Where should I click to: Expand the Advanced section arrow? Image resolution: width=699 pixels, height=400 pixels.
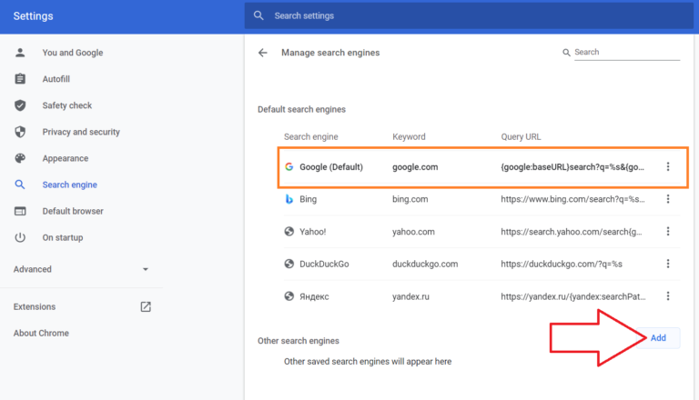point(146,270)
